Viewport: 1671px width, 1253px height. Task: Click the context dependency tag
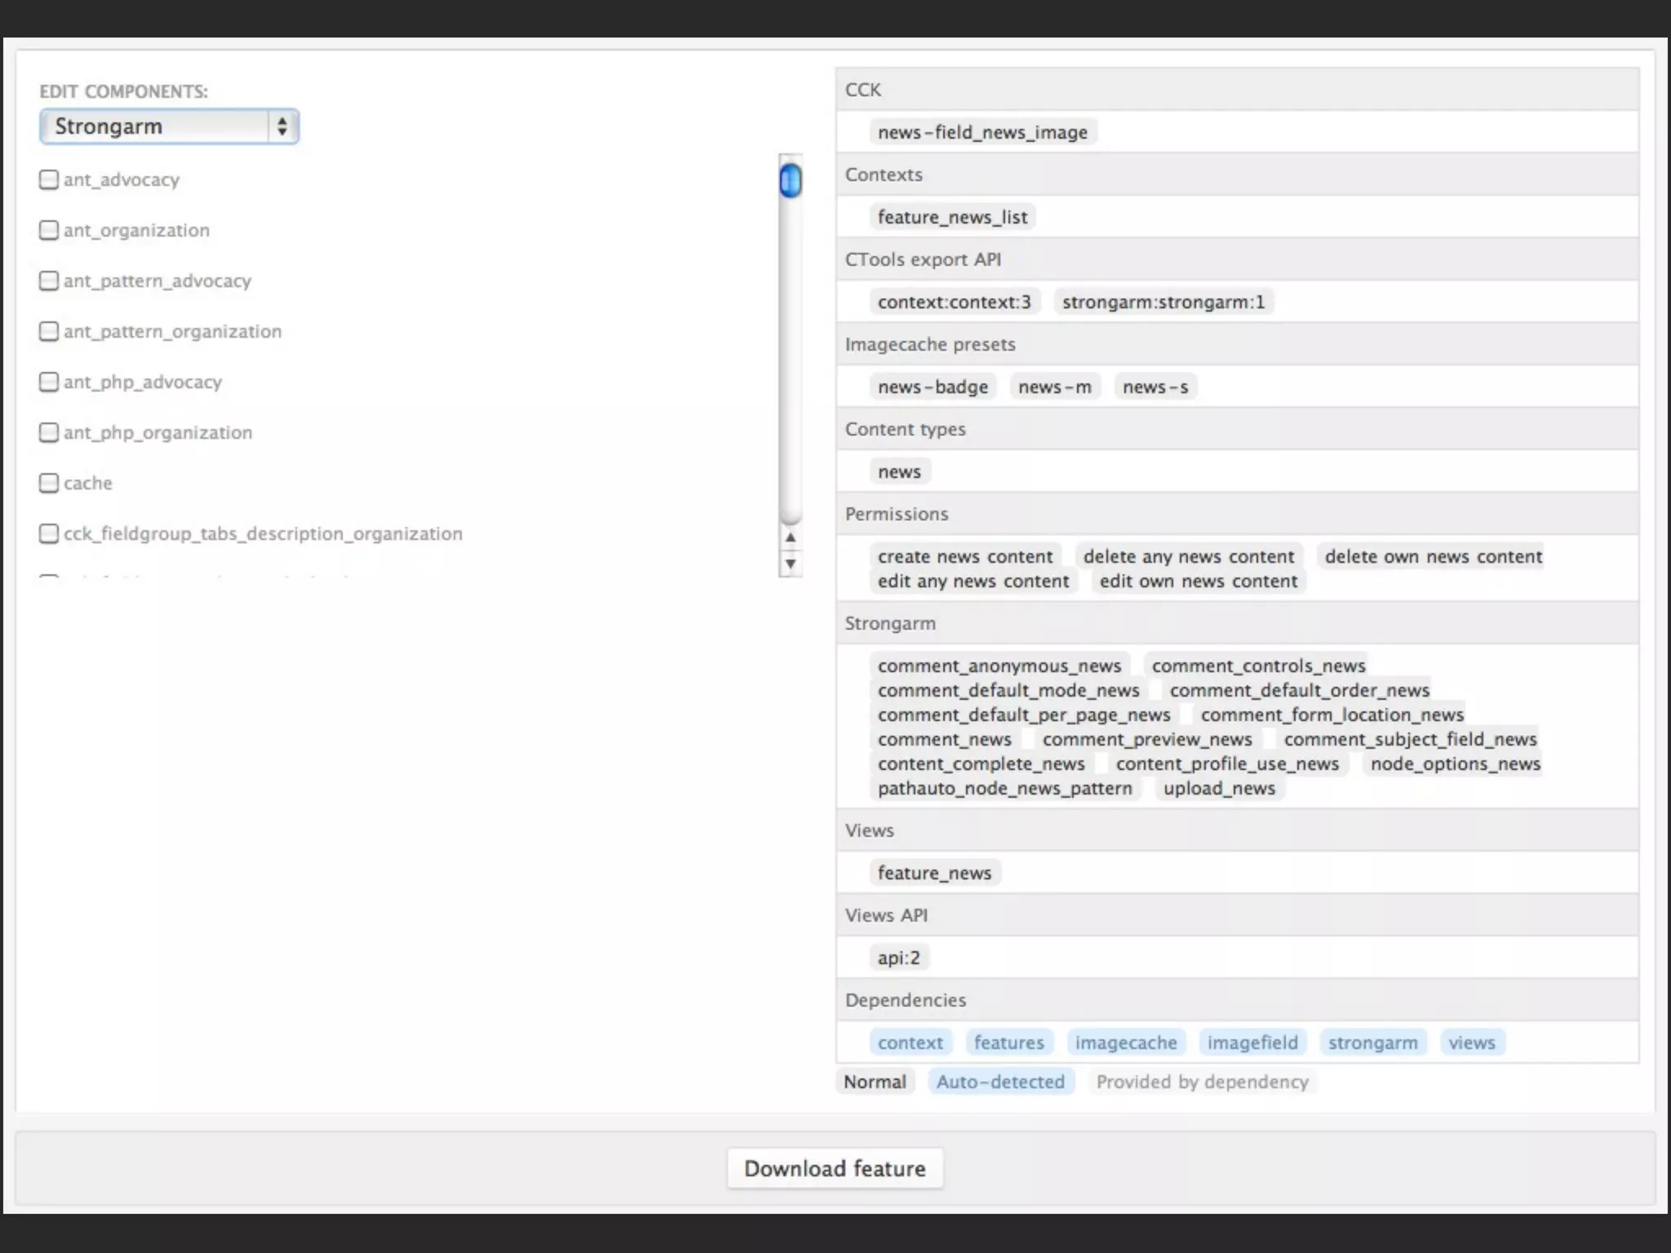point(910,1043)
